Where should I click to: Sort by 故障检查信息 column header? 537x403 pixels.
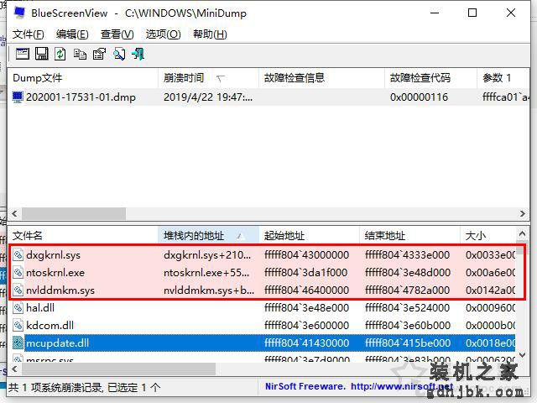click(x=321, y=78)
